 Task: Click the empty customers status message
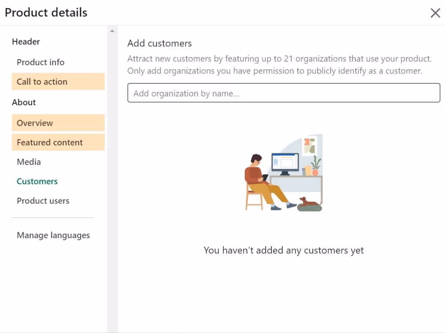pyautogui.click(x=283, y=250)
